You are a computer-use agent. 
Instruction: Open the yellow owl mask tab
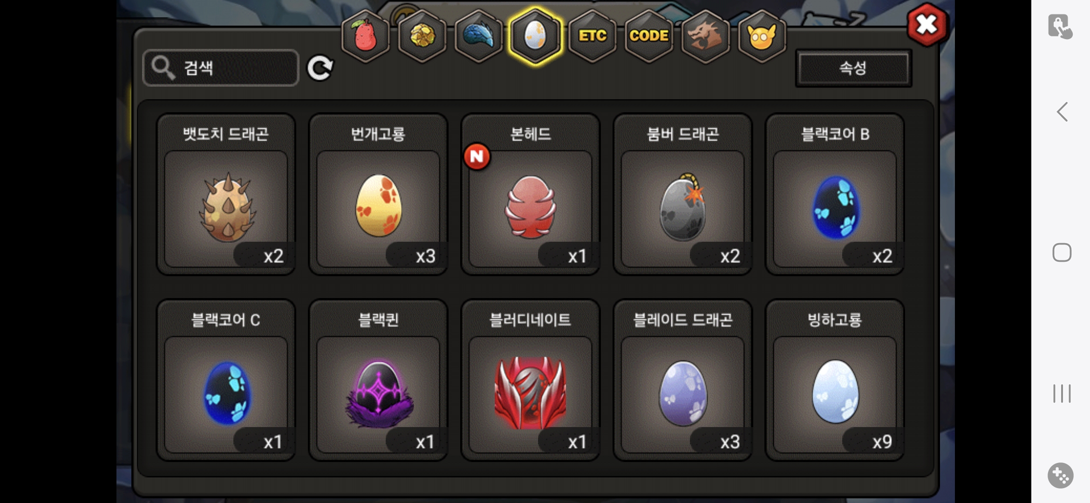click(762, 36)
